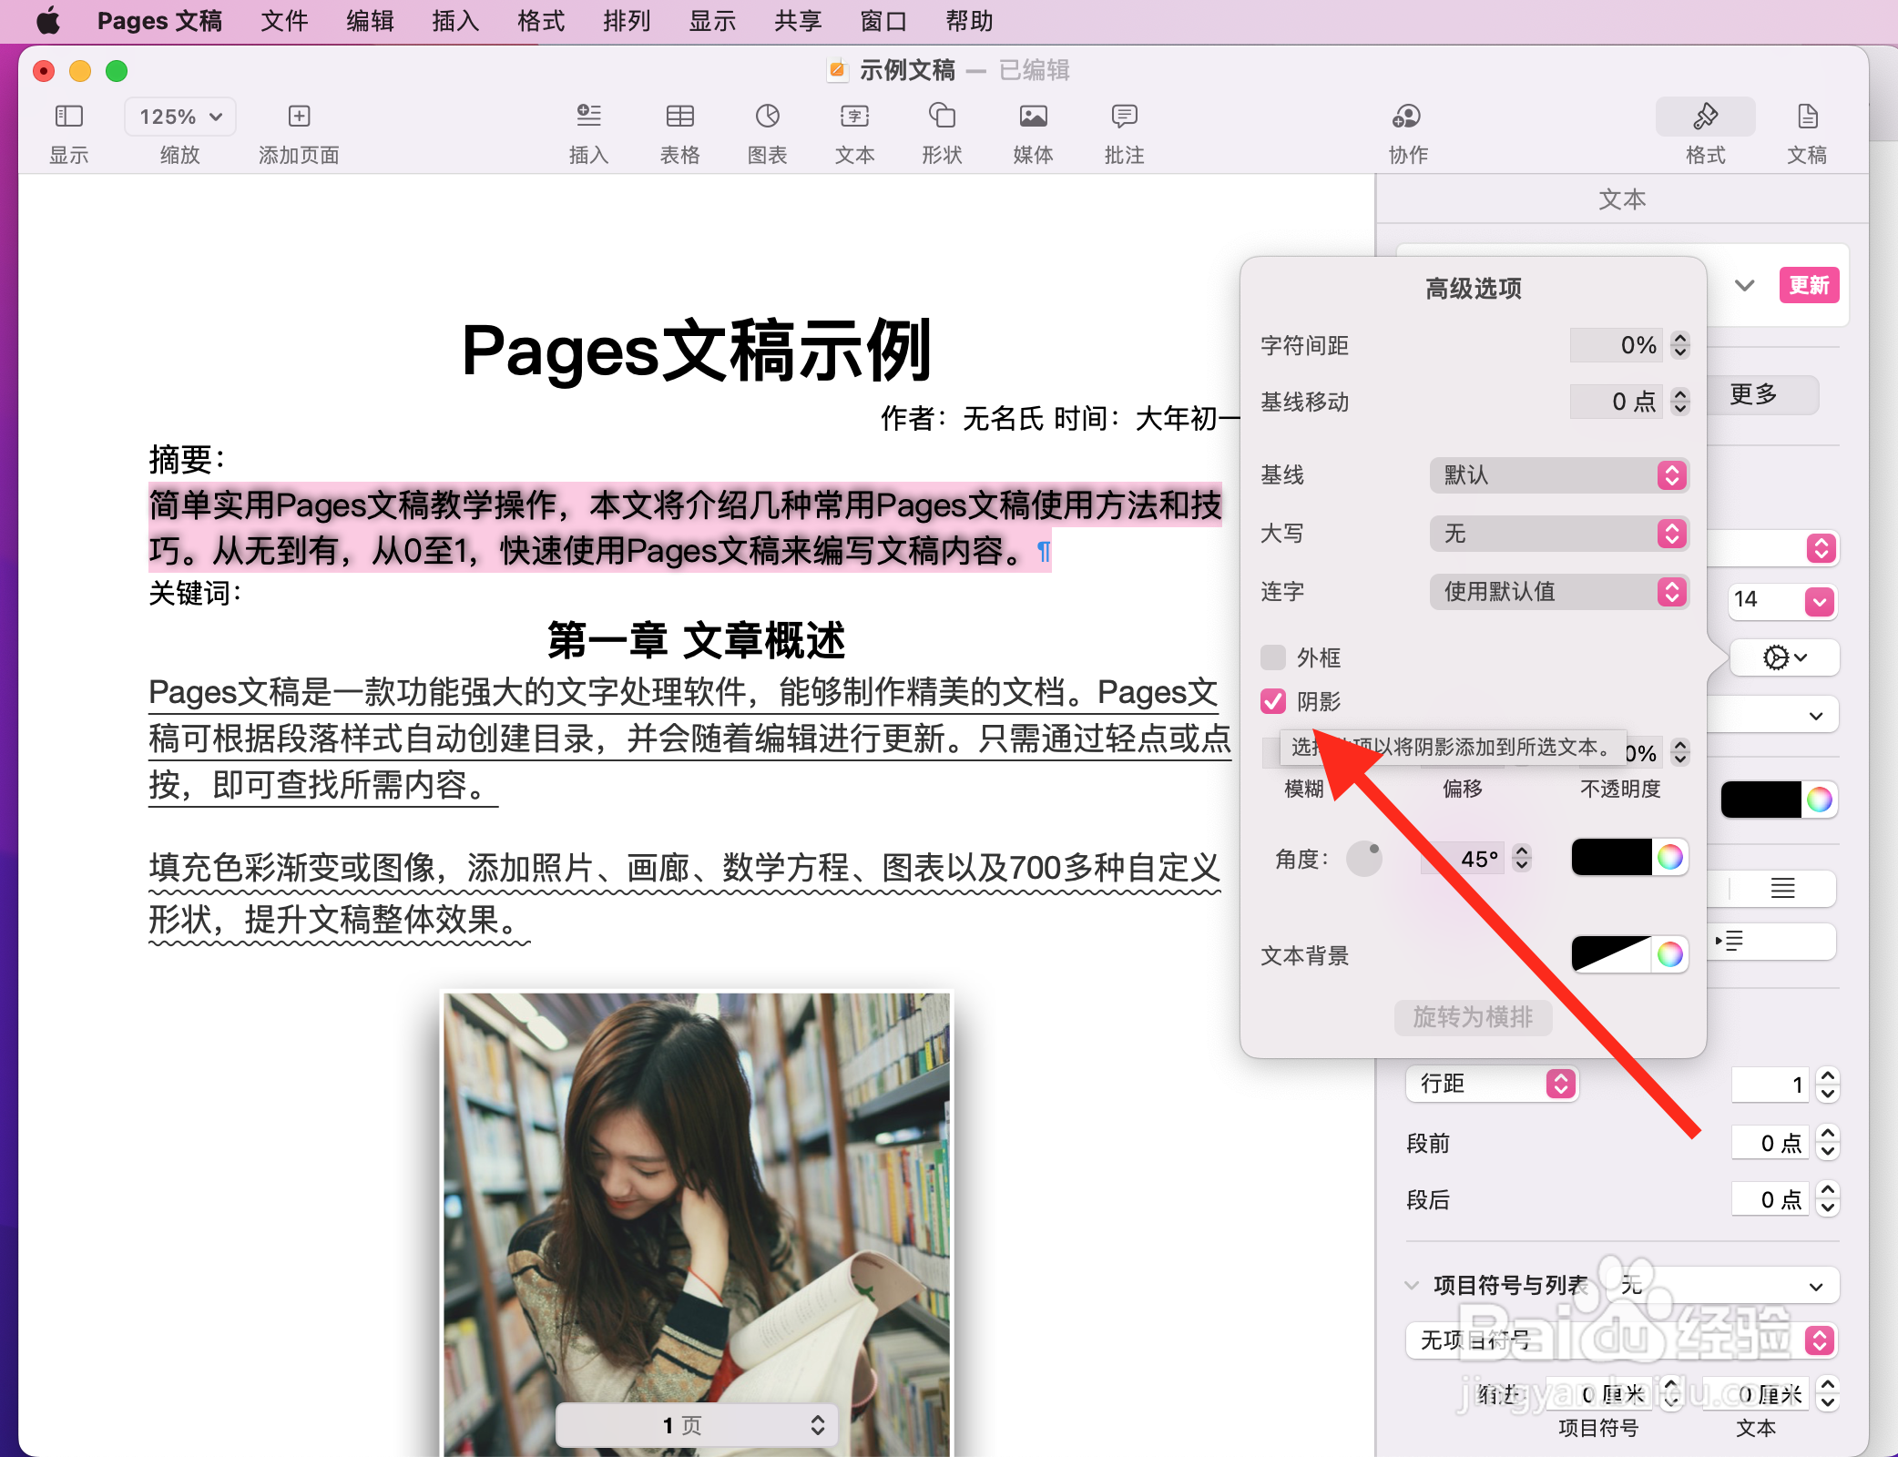Image resolution: width=1898 pixels, height=1457 pixels.
Task: Expand the paragraph style chevron beside 更新
Action: point(1744,286)
